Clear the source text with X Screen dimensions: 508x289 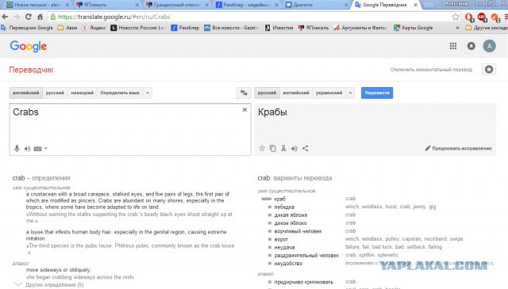[244, 109]
